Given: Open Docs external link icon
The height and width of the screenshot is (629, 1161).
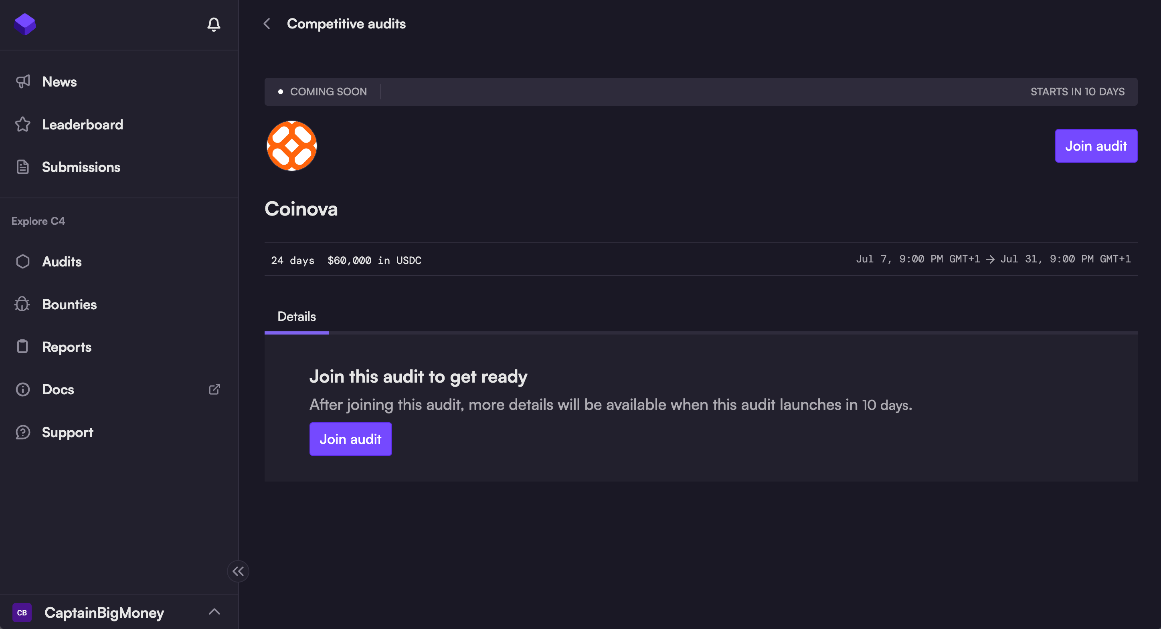Looking at the screenshot, I should [x=214, y=389].
